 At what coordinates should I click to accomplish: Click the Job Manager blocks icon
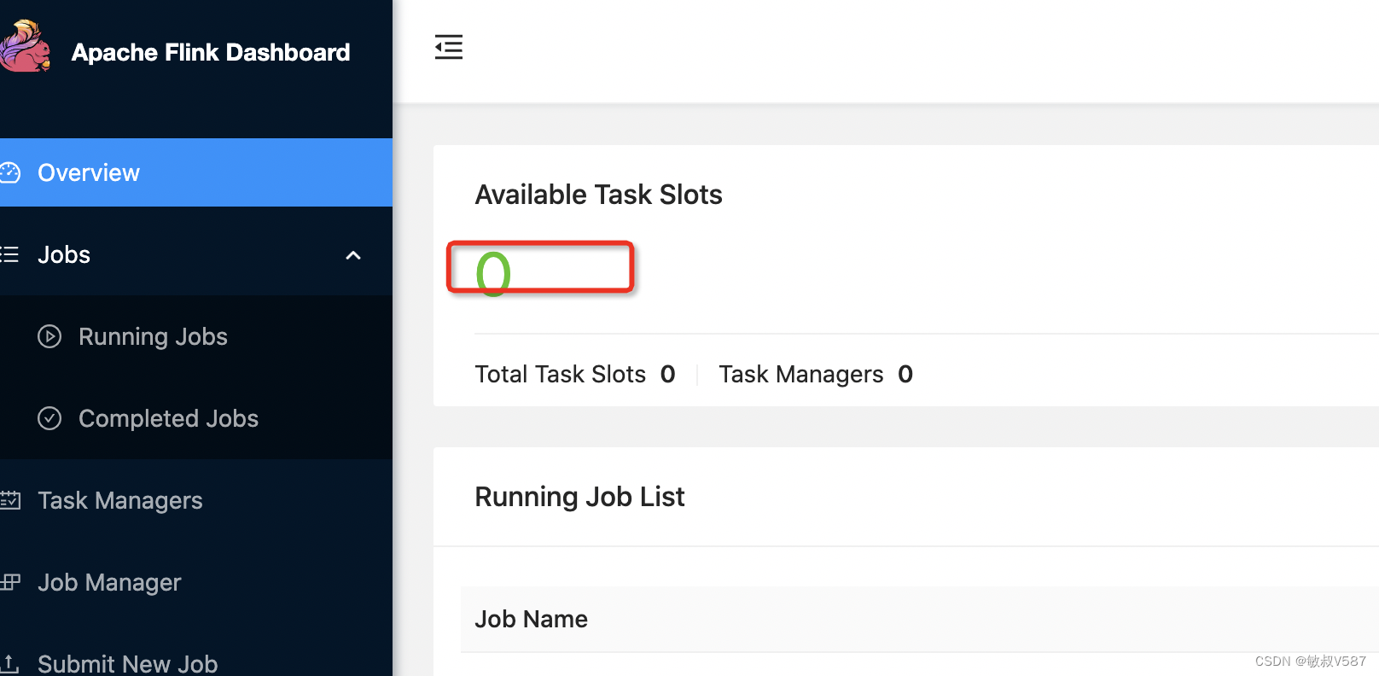pos(10,582)
